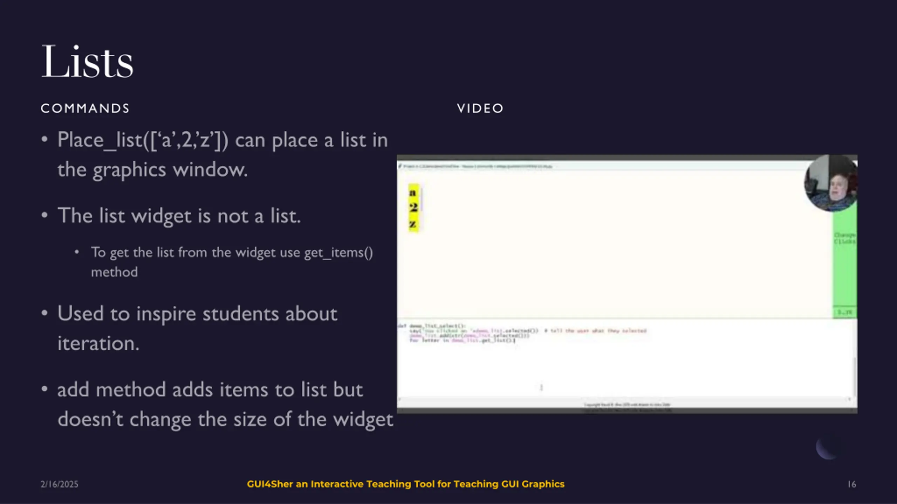The height and width of the screenshot is (504, 897).
Task: Click the red code comment text
Action: pos(596,331)
